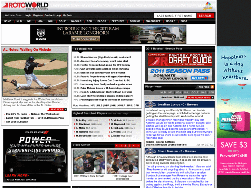Open the My Roto link
Screen dimensions: 251x188
point(67,16)
